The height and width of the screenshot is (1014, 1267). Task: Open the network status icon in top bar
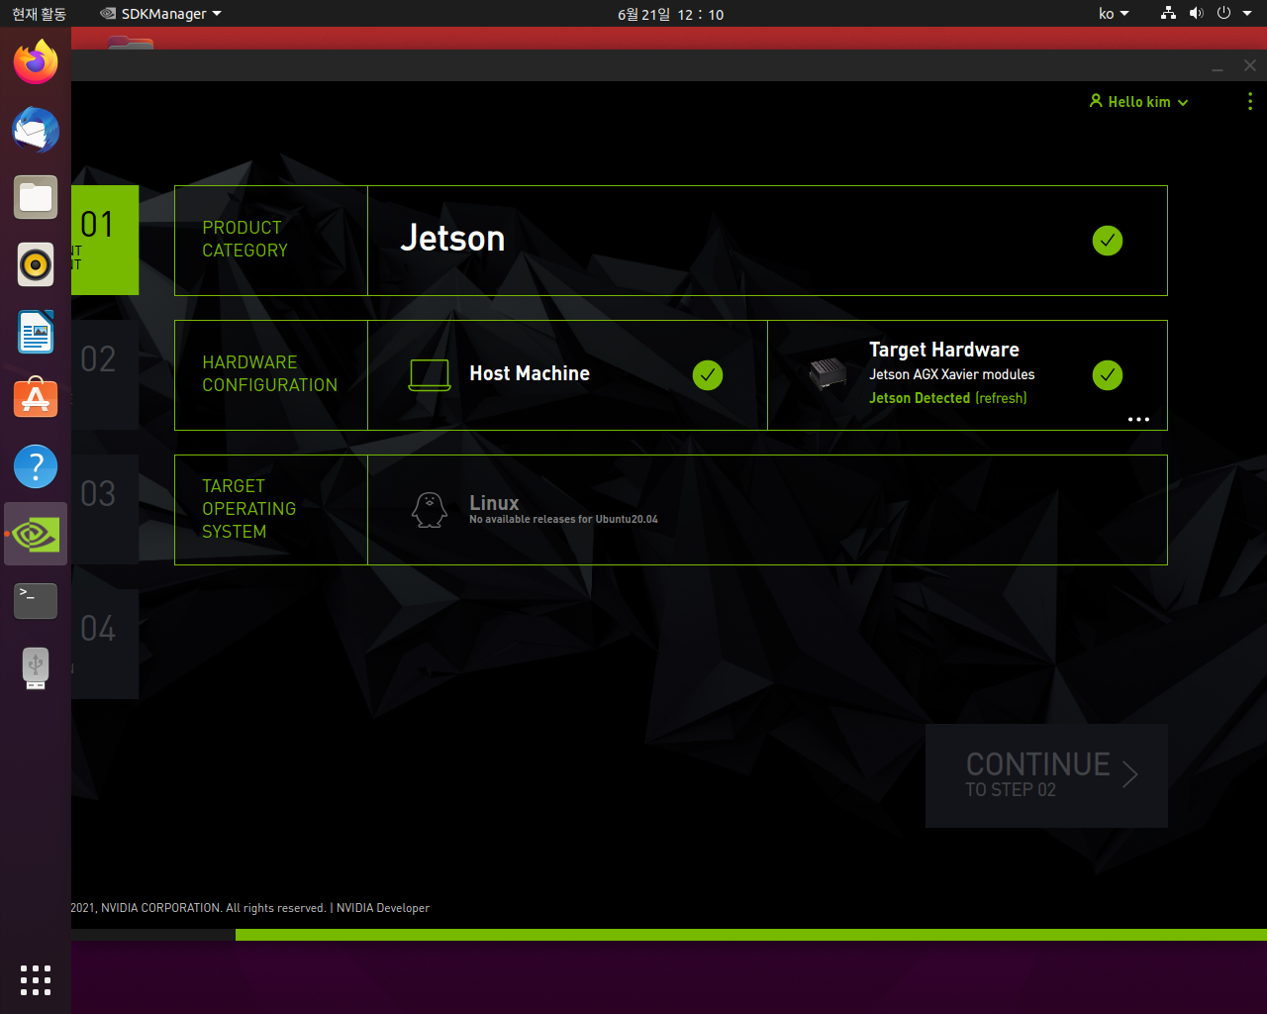click(1169, 14)
